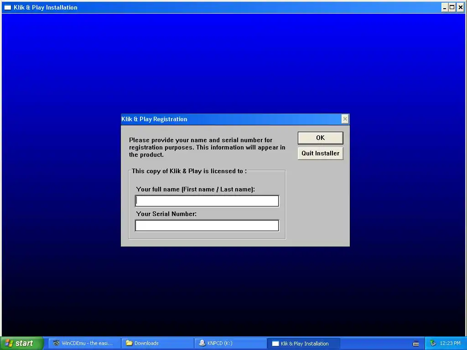Viewport: 467px width, 350px height.
Task: Focus the full name input field
Action: tap(207, 201)
